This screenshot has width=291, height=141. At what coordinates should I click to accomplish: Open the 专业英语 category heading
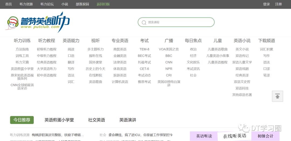tap(120, 41)
